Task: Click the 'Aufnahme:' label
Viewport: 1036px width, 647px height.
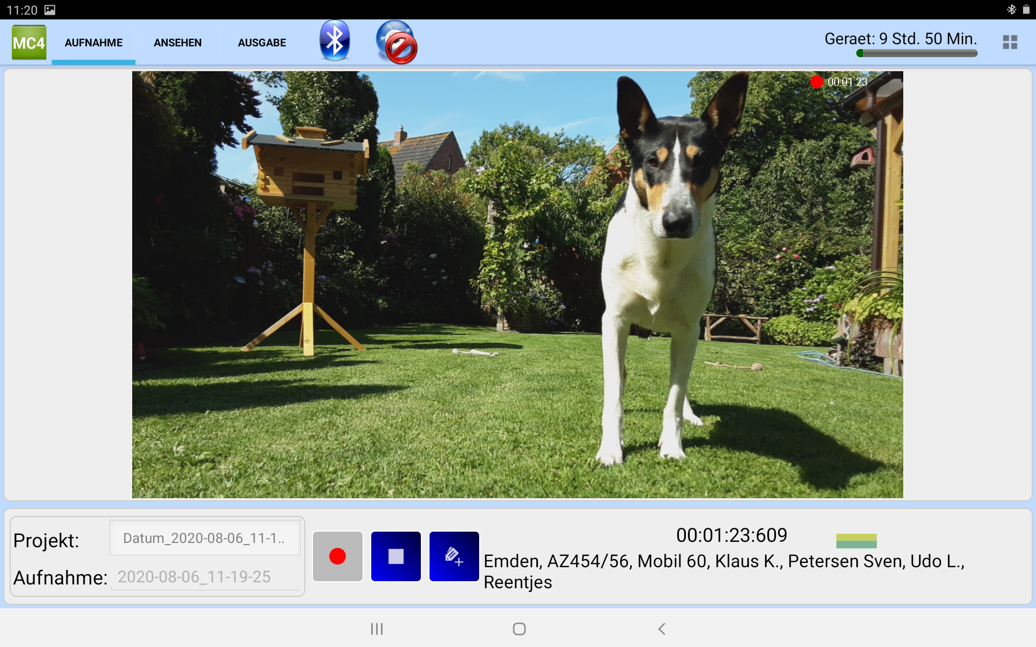Action: click(x=60, y=577)
